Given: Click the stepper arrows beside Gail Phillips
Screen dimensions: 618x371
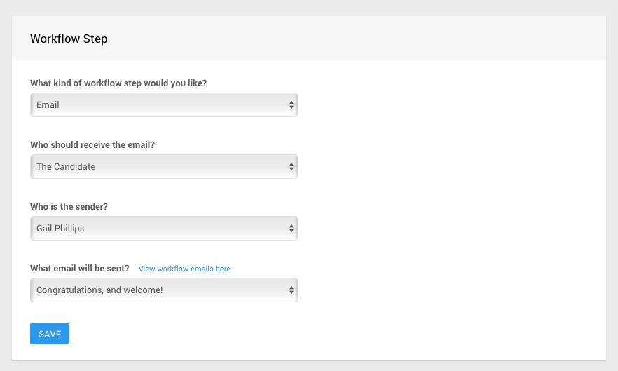Looking at the screenshot, I should pyautogui.click(x=291, y=229).
